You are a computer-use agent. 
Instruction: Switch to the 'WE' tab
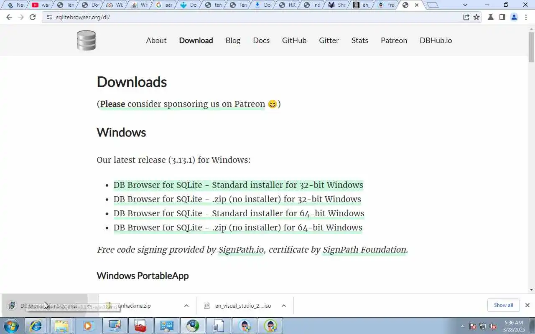[114, 5]
